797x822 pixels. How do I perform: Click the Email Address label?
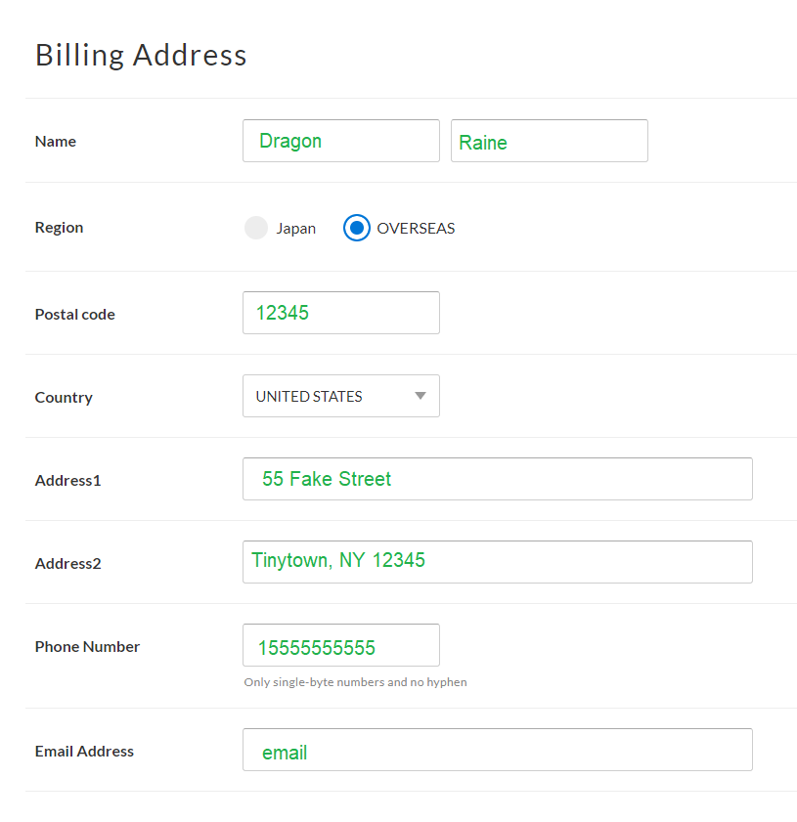click(x=84, y=751)
